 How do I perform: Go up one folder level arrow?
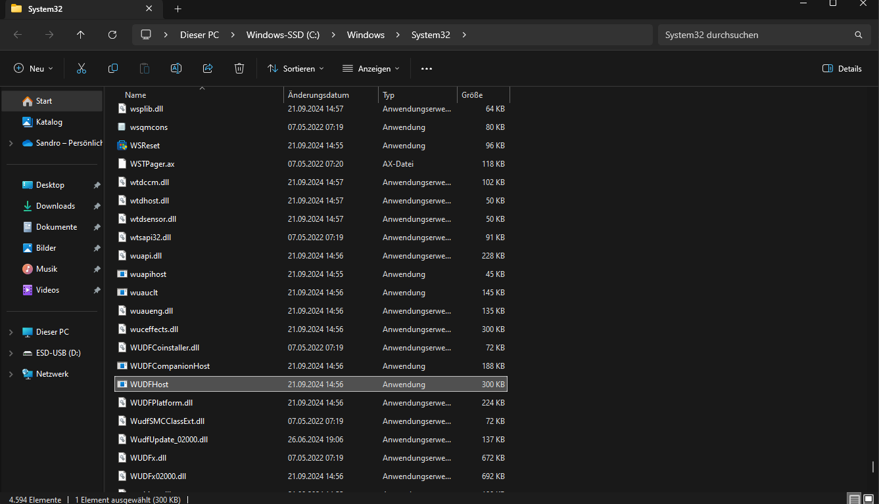tap(81, 35)
